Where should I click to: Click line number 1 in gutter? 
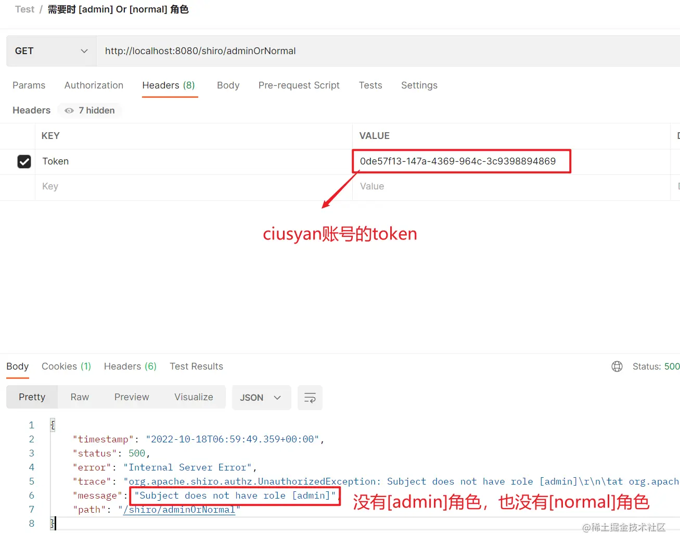point(31,425)
